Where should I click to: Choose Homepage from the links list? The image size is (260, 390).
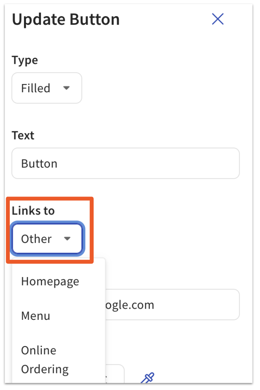point(50,281)
